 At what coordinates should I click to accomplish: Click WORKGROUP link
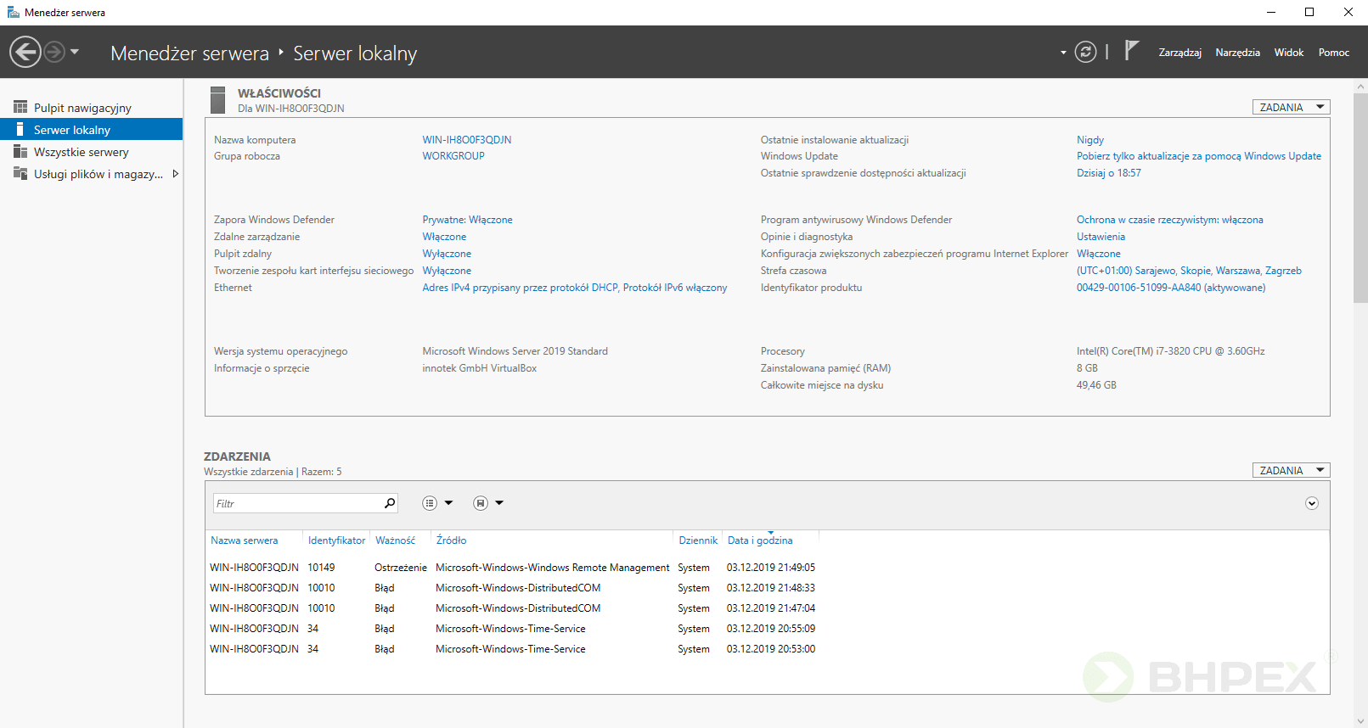pyautogui.click(x=453, y=156)
